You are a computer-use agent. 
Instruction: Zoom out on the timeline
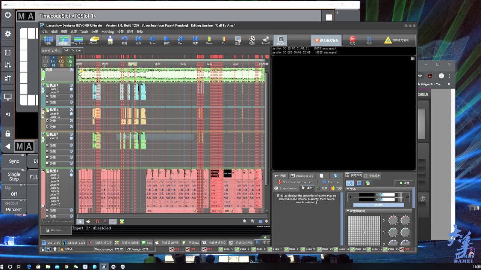pos(253,222)
